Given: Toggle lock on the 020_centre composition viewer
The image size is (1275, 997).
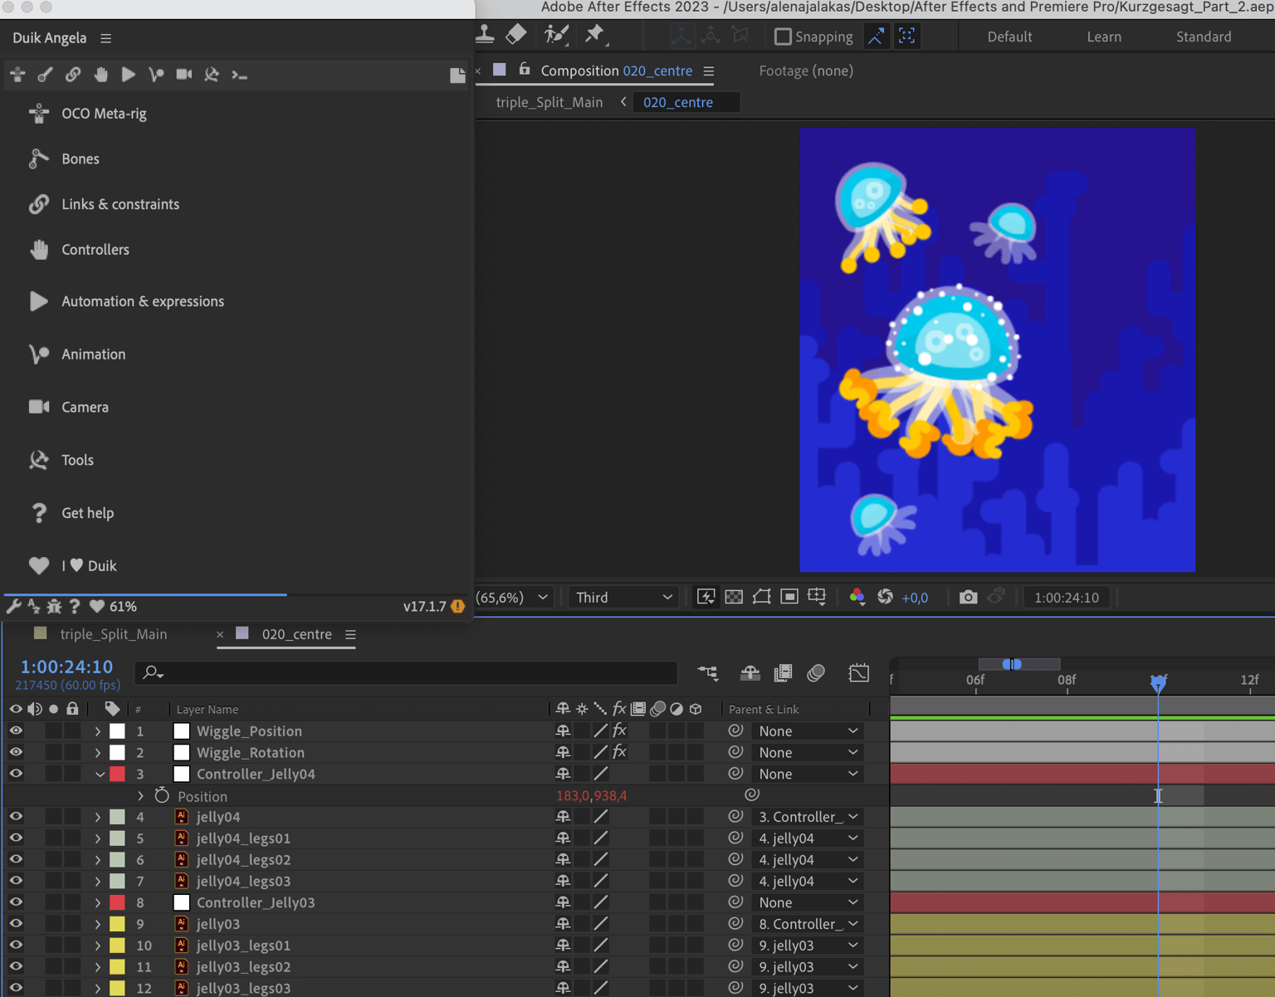Looking at the screenshot, I should [525, 70].
